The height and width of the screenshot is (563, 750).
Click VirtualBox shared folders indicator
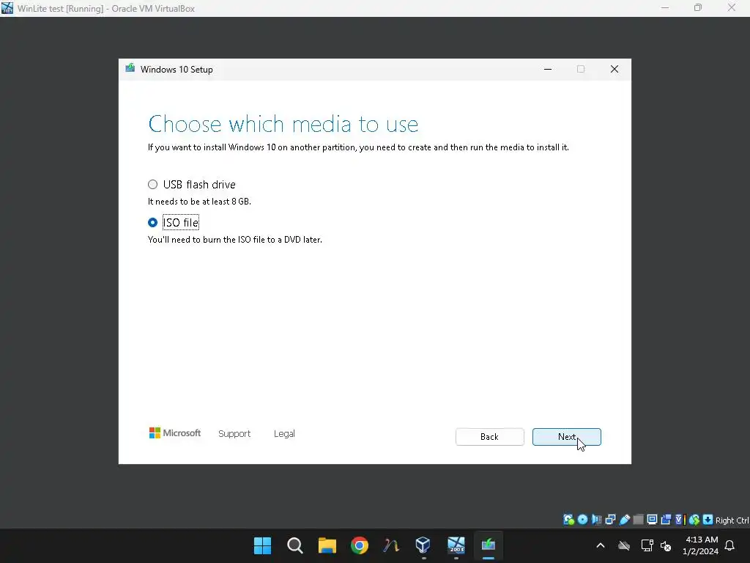coord(638,520)
